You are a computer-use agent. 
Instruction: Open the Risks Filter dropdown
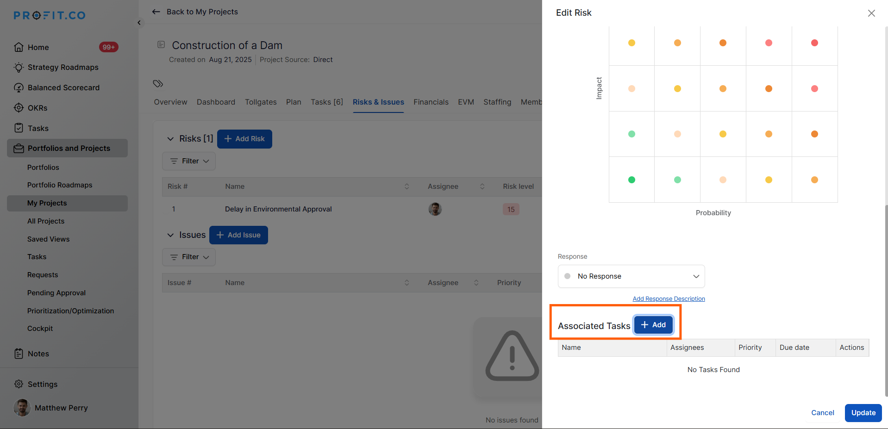(189, 161)
